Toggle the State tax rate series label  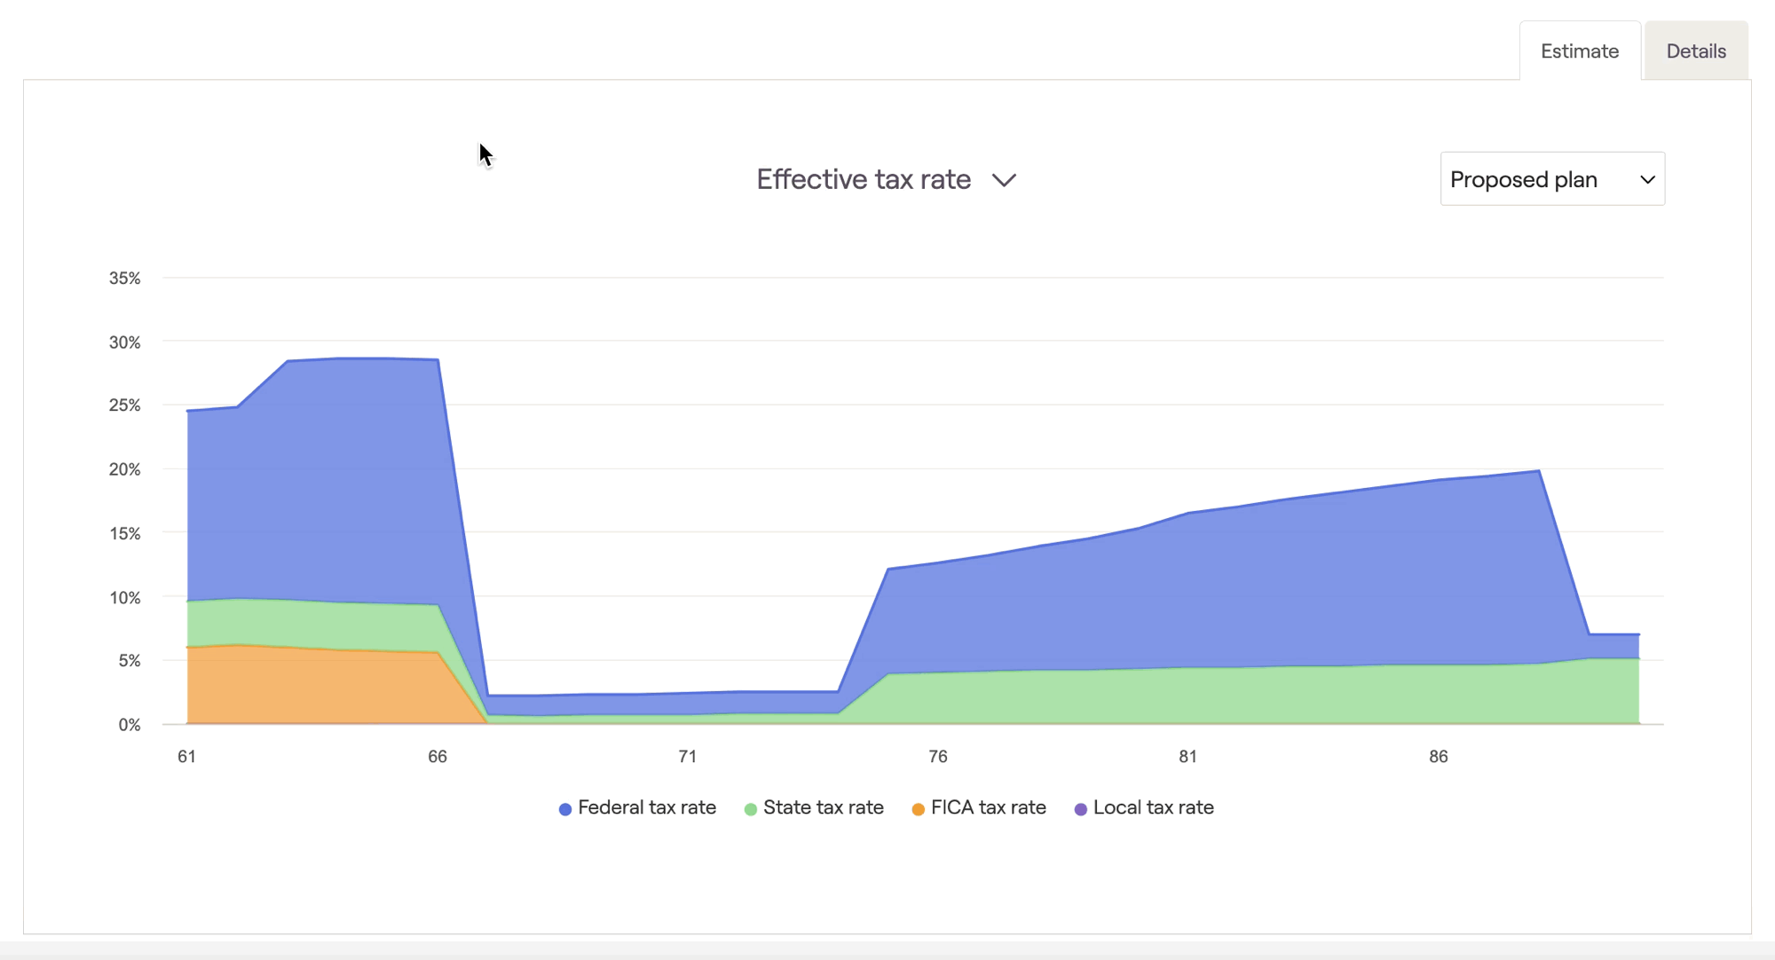(x=823, y=807)
